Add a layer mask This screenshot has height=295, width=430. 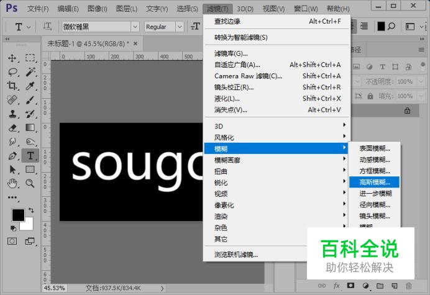coord(350,286)
